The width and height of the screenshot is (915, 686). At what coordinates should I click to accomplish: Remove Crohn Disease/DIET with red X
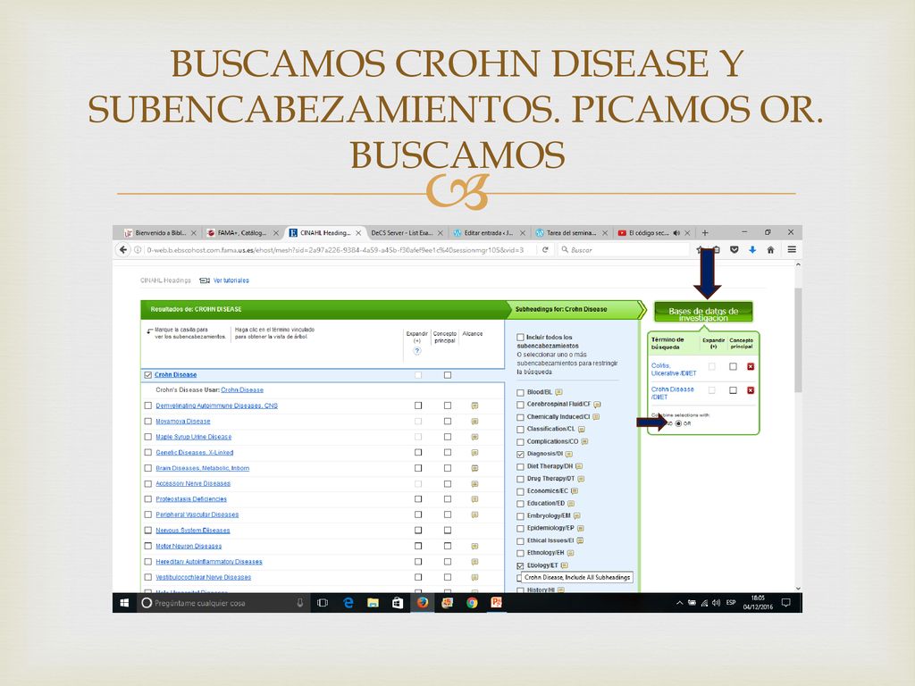751,390
